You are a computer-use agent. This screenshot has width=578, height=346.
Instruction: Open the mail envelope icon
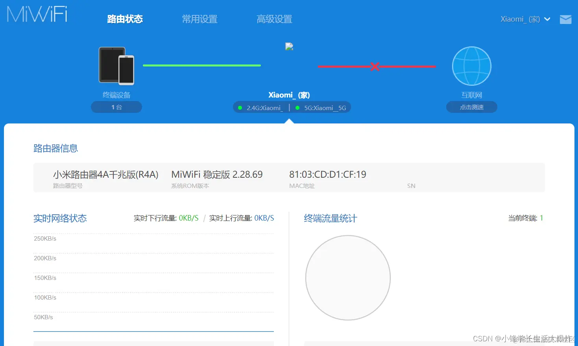pos(565,19)
